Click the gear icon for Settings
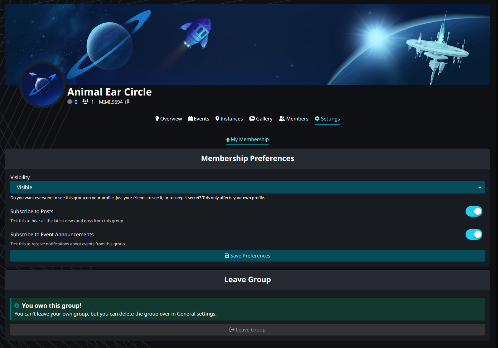This screenshot has height=348, width=498. click(317, 119)
